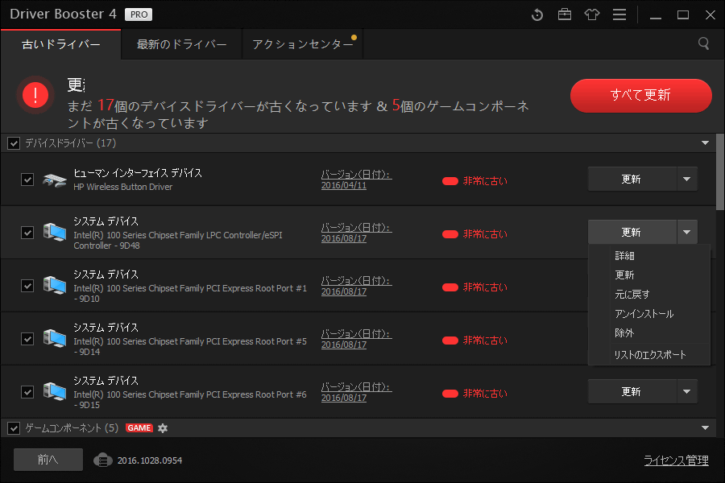
Task: Choose 元に戻す in the dropdown menu
Action: [x=632, y=295]
